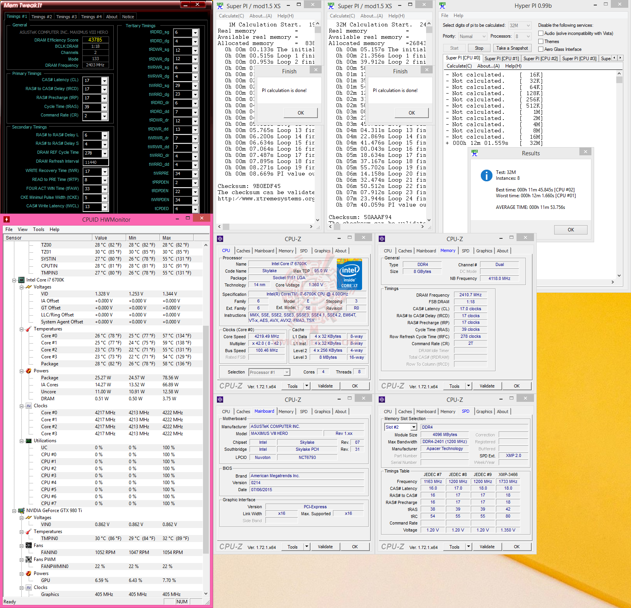Open the Tools arrow dropdown in the Mainboard CPU-Z window
This screenshot has height=608, width=631.
pyautogui.click(x=307, y=547)
